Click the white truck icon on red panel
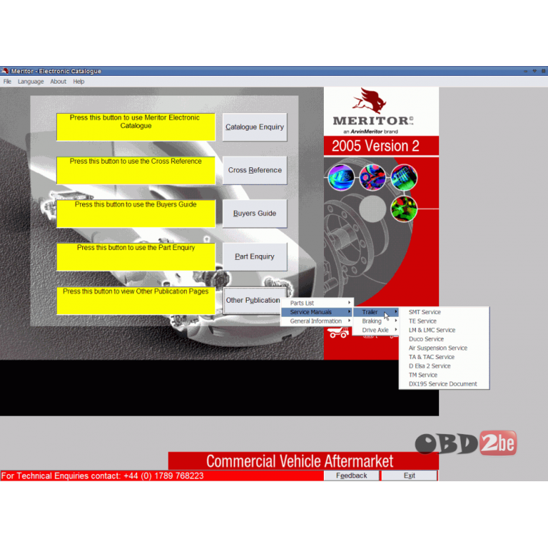This screenshot has width=548, height=548. point(339,333)
